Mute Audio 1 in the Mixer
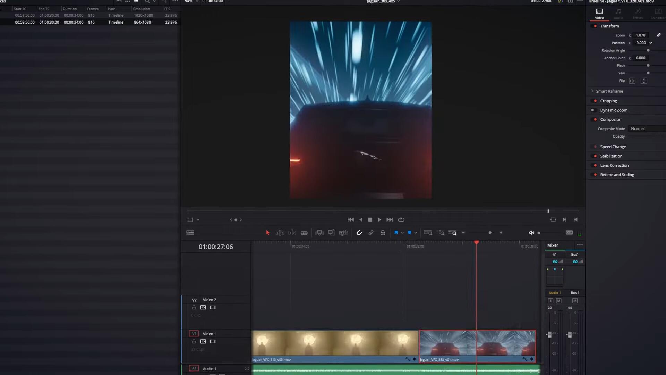 pos(558,301)
